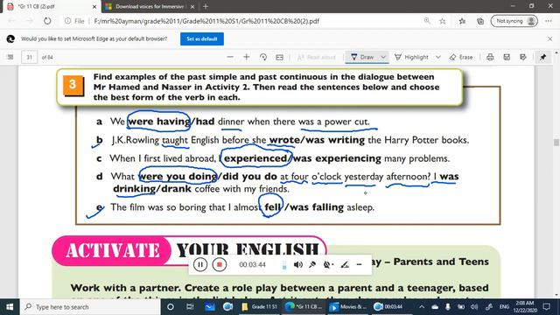Image resolution: width=560 pixels, height=315 pixels.
Task: Select the Draw tool
Action: [x=362, y=57]
